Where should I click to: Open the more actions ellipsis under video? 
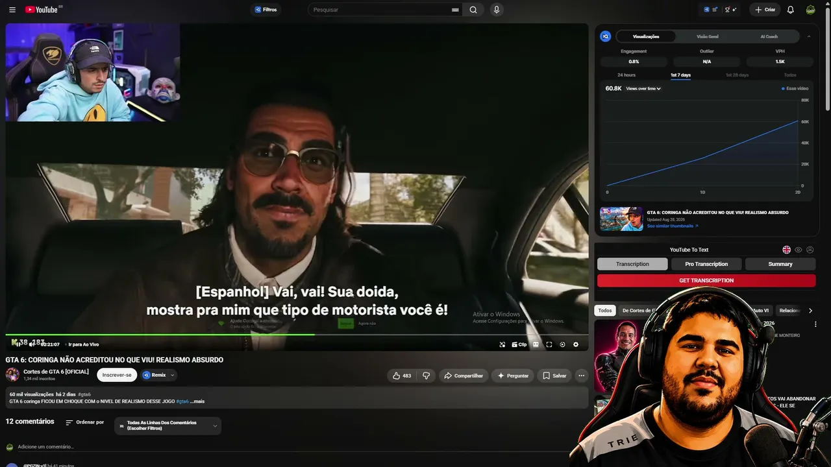pos(581,376)
